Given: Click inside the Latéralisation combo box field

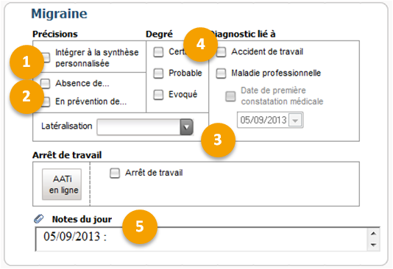Looking at the screenshot, I should 138,127.
